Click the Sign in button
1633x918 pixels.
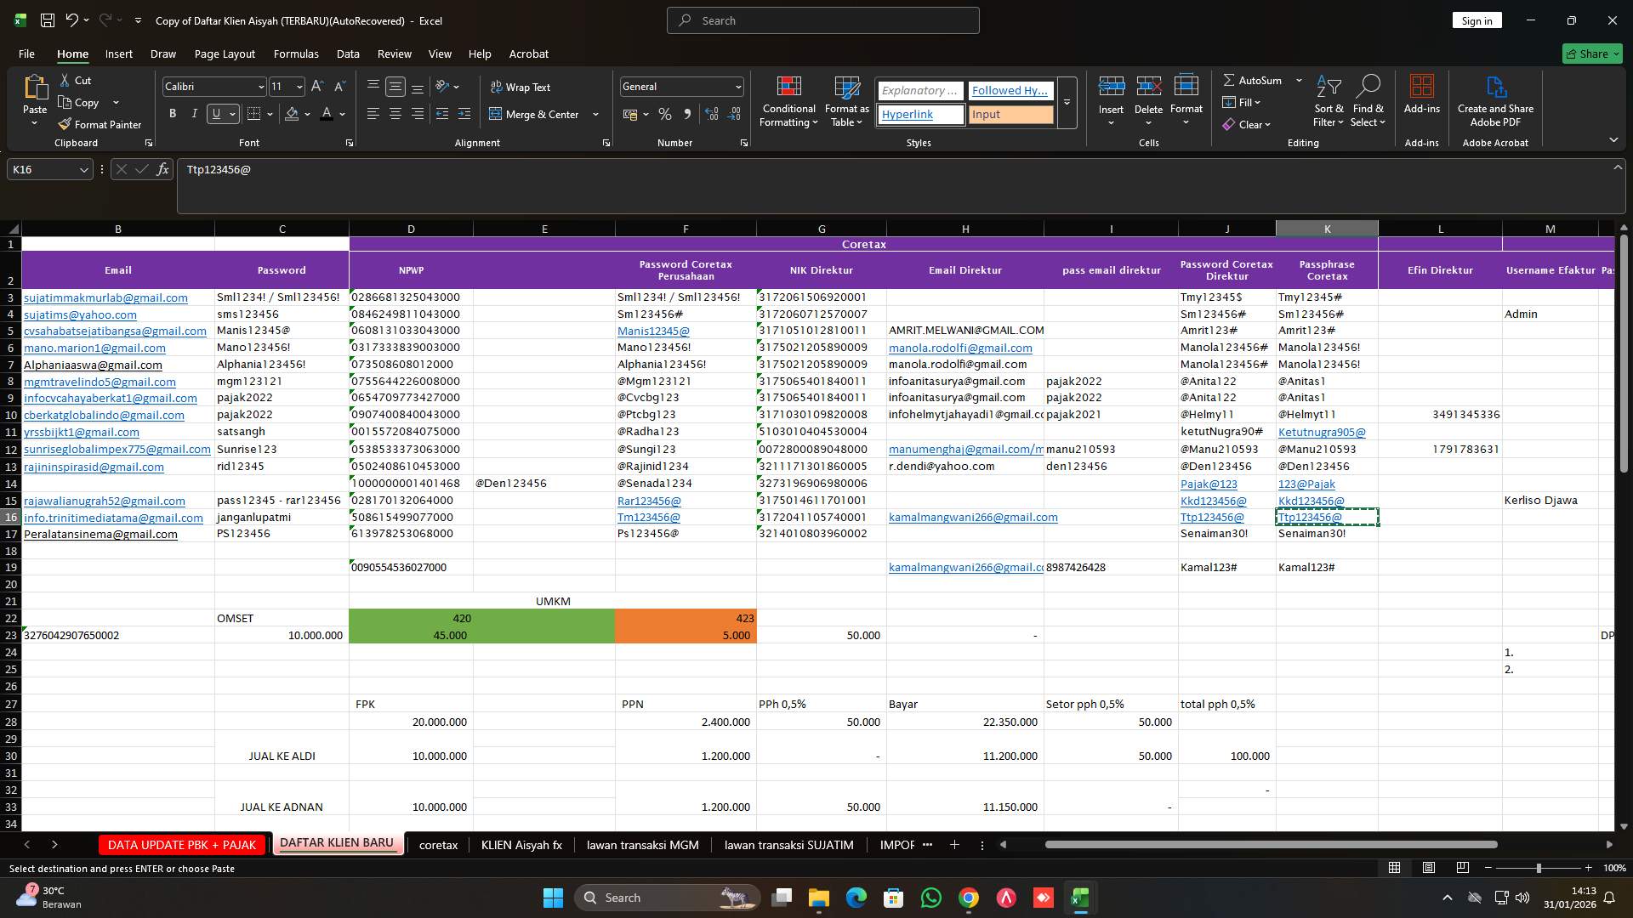1476,20
